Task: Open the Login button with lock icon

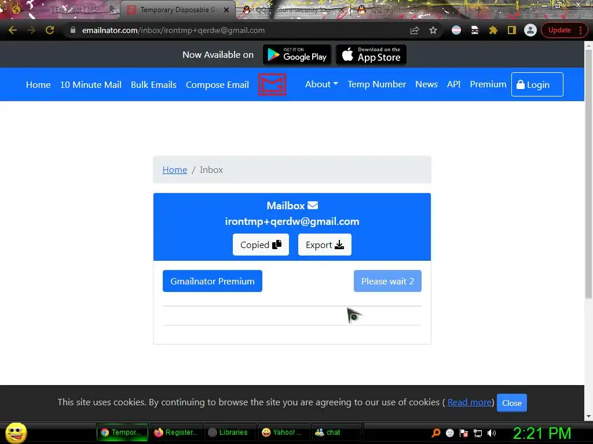Action: pyautogui.click(x=537, y=84)
